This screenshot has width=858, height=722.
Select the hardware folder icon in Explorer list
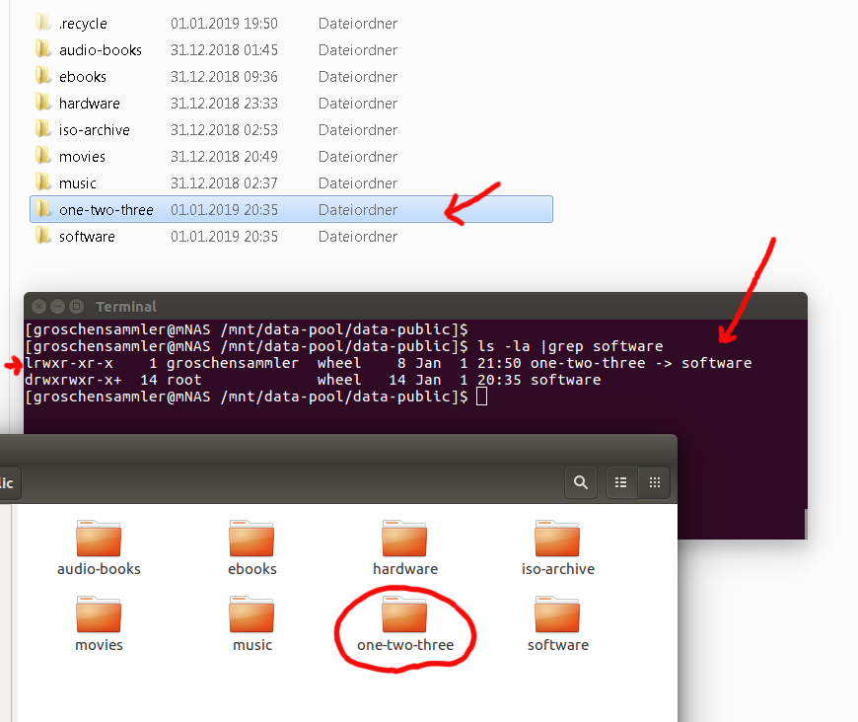click(x=42, y=103)
